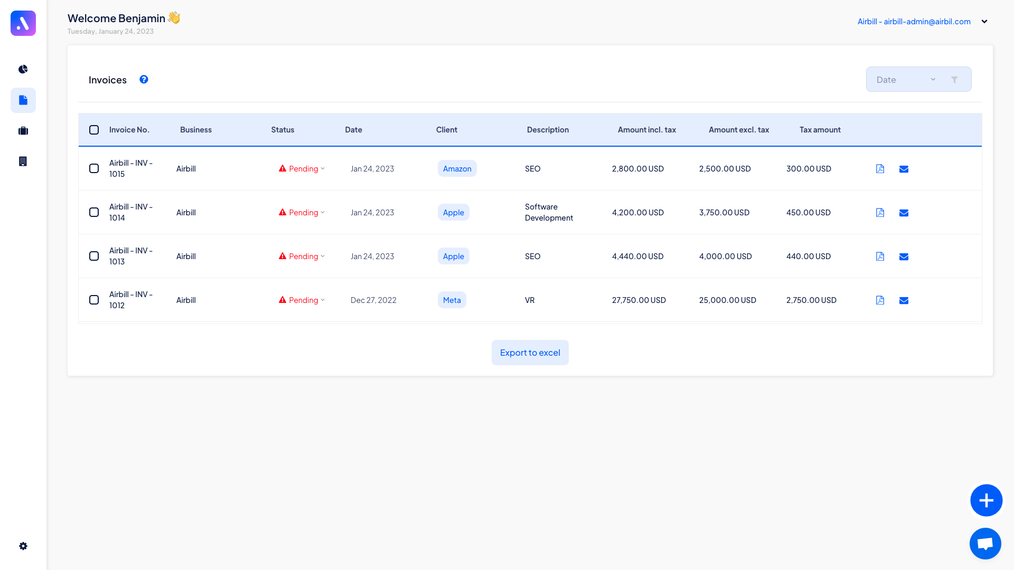The image size is (1014, 570).
Task: Click the Dec 27, 2022 date
Action: (373, 300)
